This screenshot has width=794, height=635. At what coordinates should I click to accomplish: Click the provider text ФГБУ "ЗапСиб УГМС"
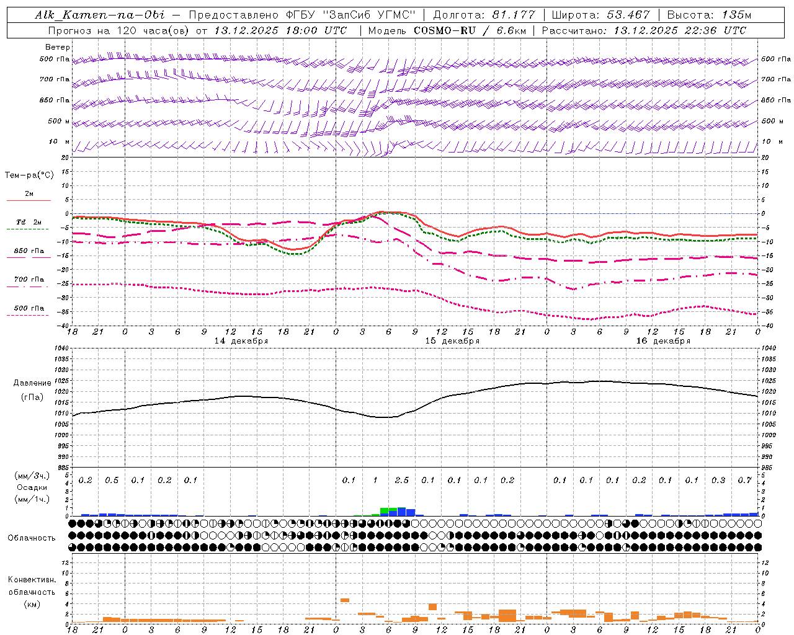tap(350, 15)
